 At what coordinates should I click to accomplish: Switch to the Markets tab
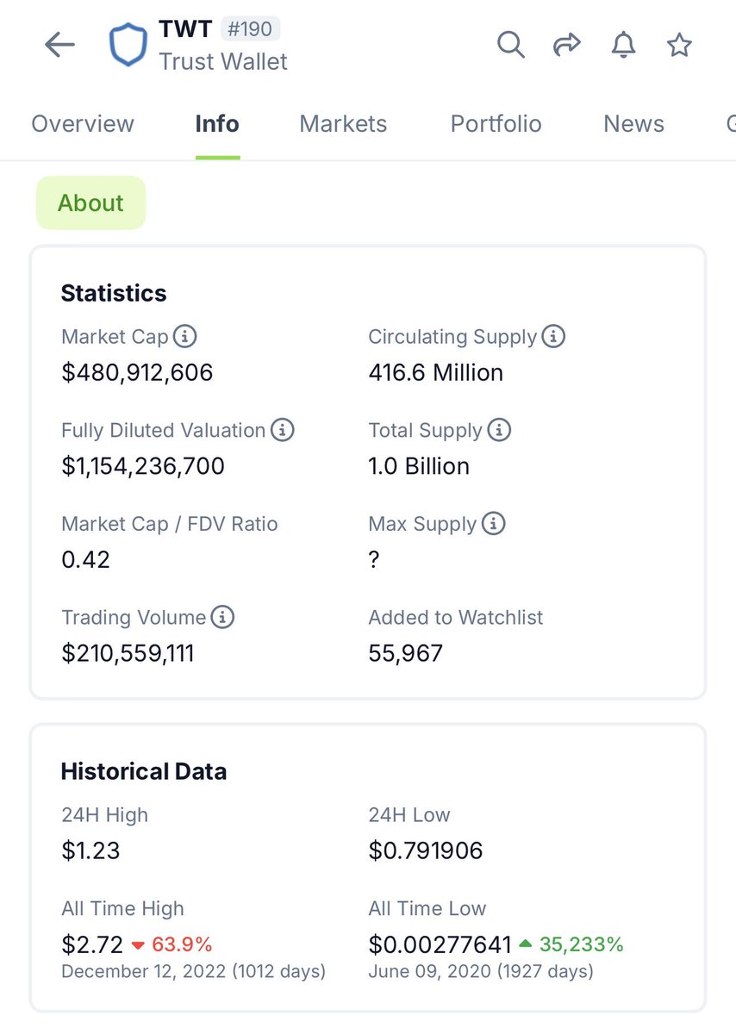(342, 124)
